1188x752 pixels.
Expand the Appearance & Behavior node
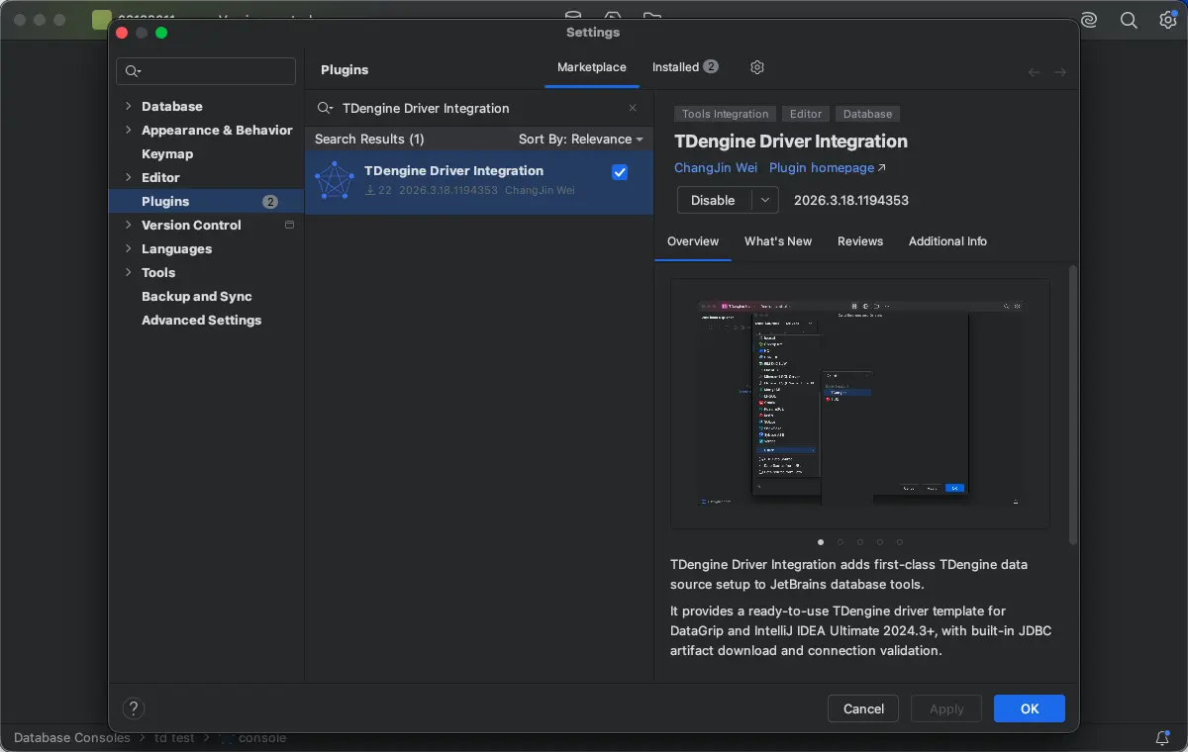click(x=128, y=130)
